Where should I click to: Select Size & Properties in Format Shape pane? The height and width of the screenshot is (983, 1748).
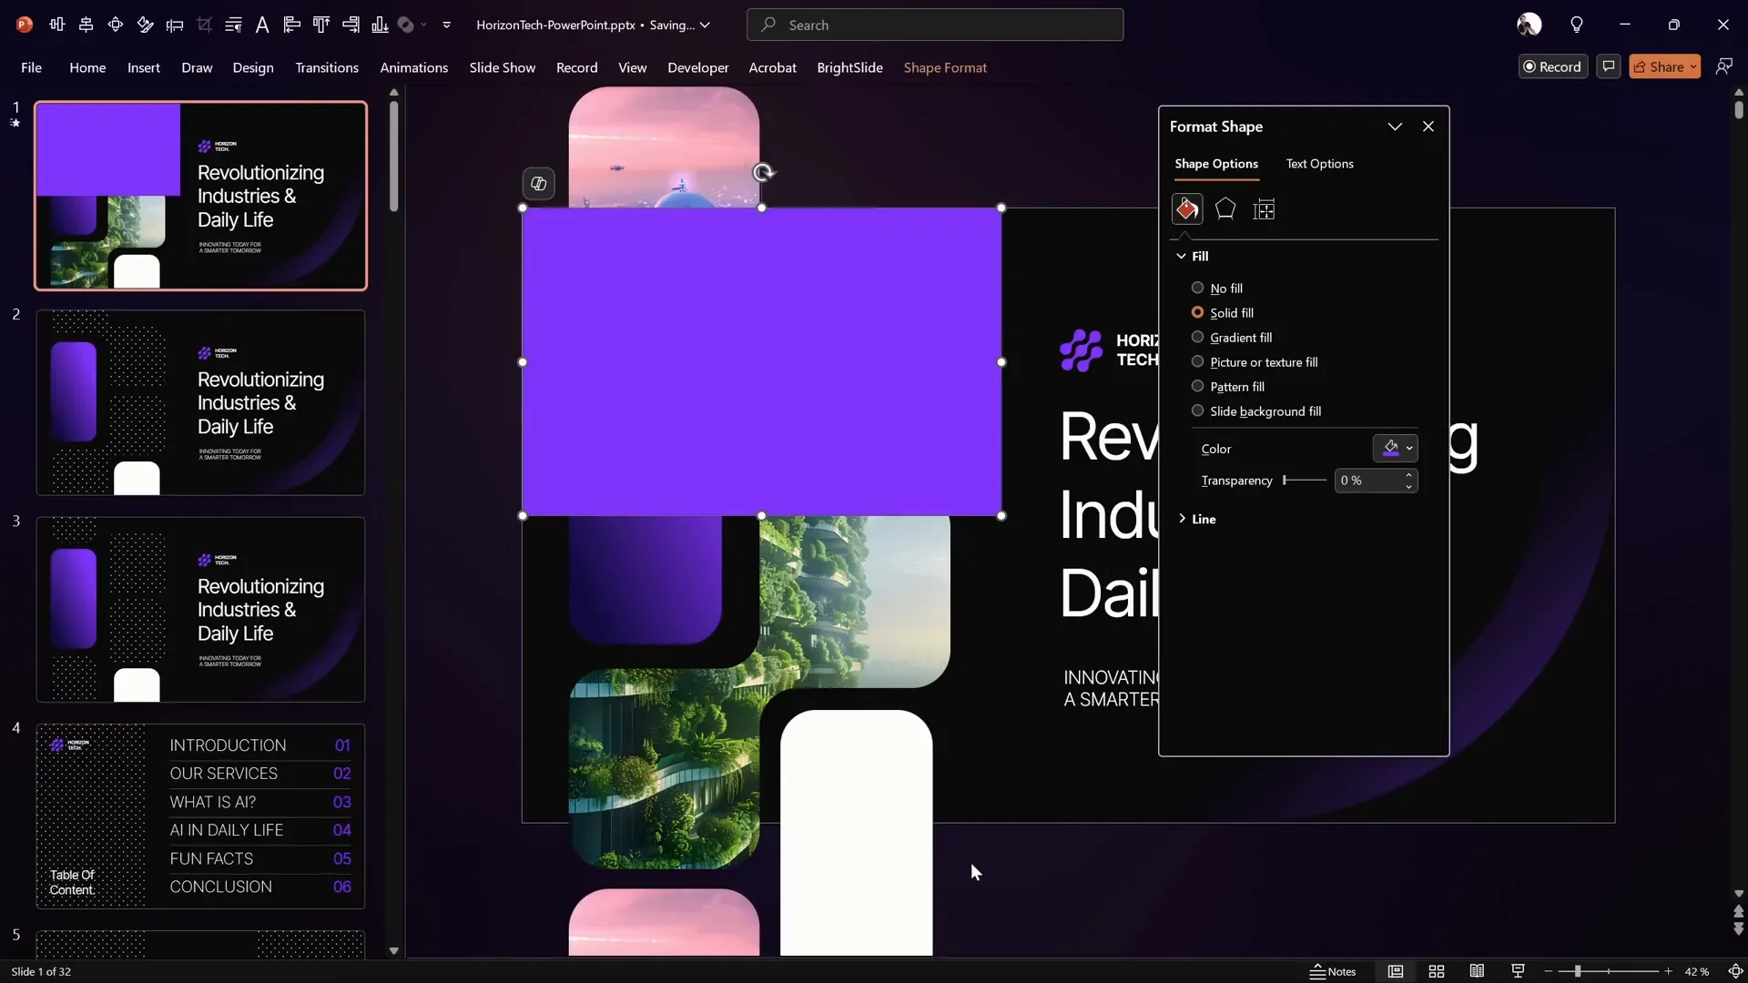pyautogui.click(x=1265, y=208)
